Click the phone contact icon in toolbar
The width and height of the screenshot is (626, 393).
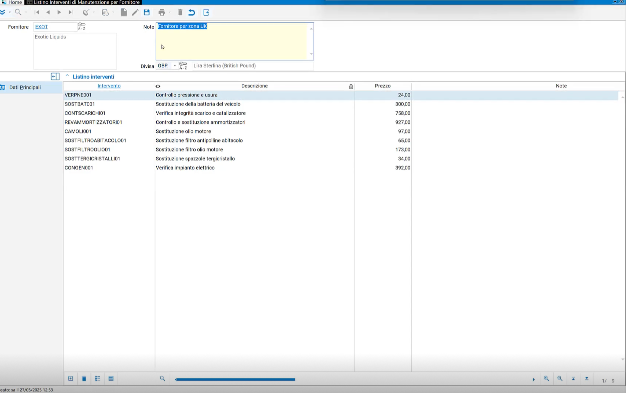86,12
